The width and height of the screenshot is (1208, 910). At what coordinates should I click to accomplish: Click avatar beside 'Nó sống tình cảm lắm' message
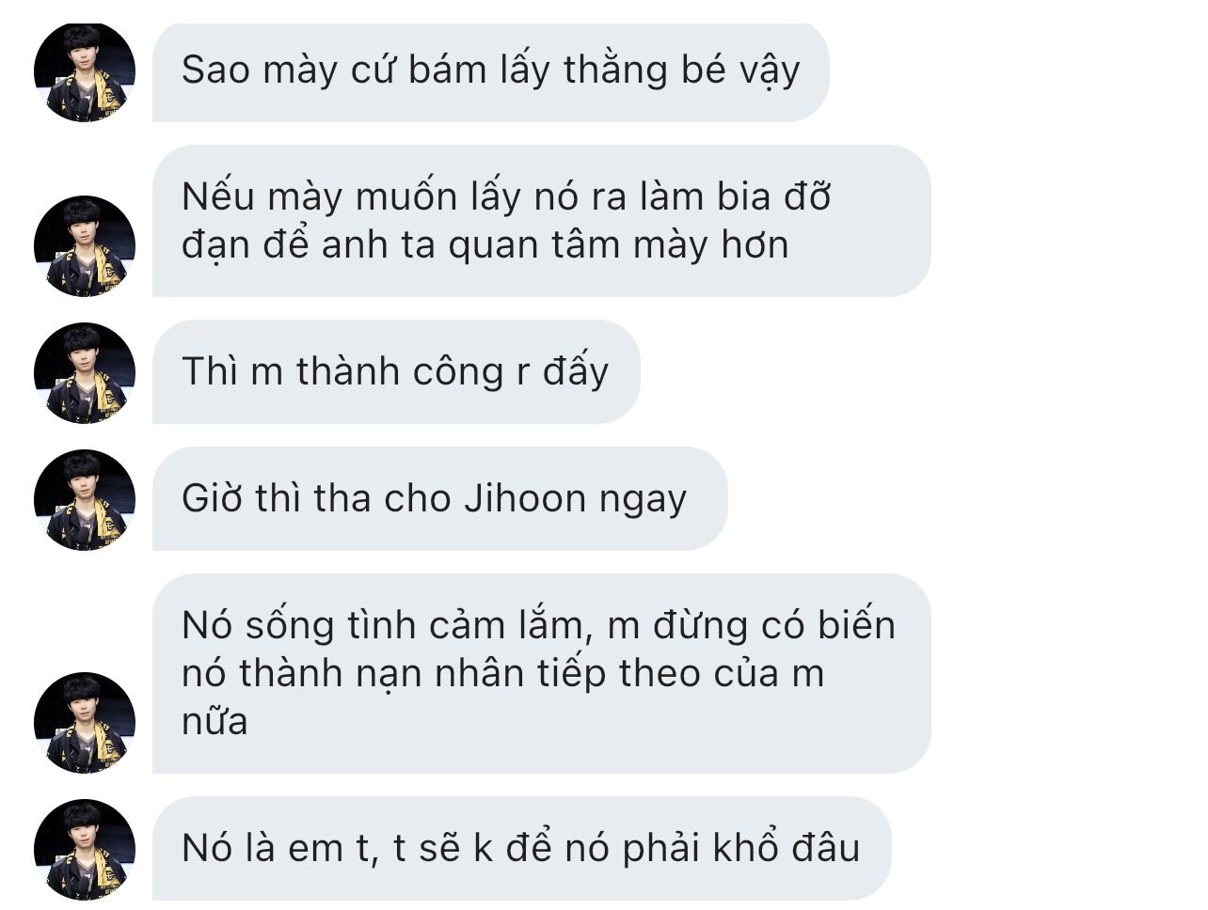pos(85,723)
